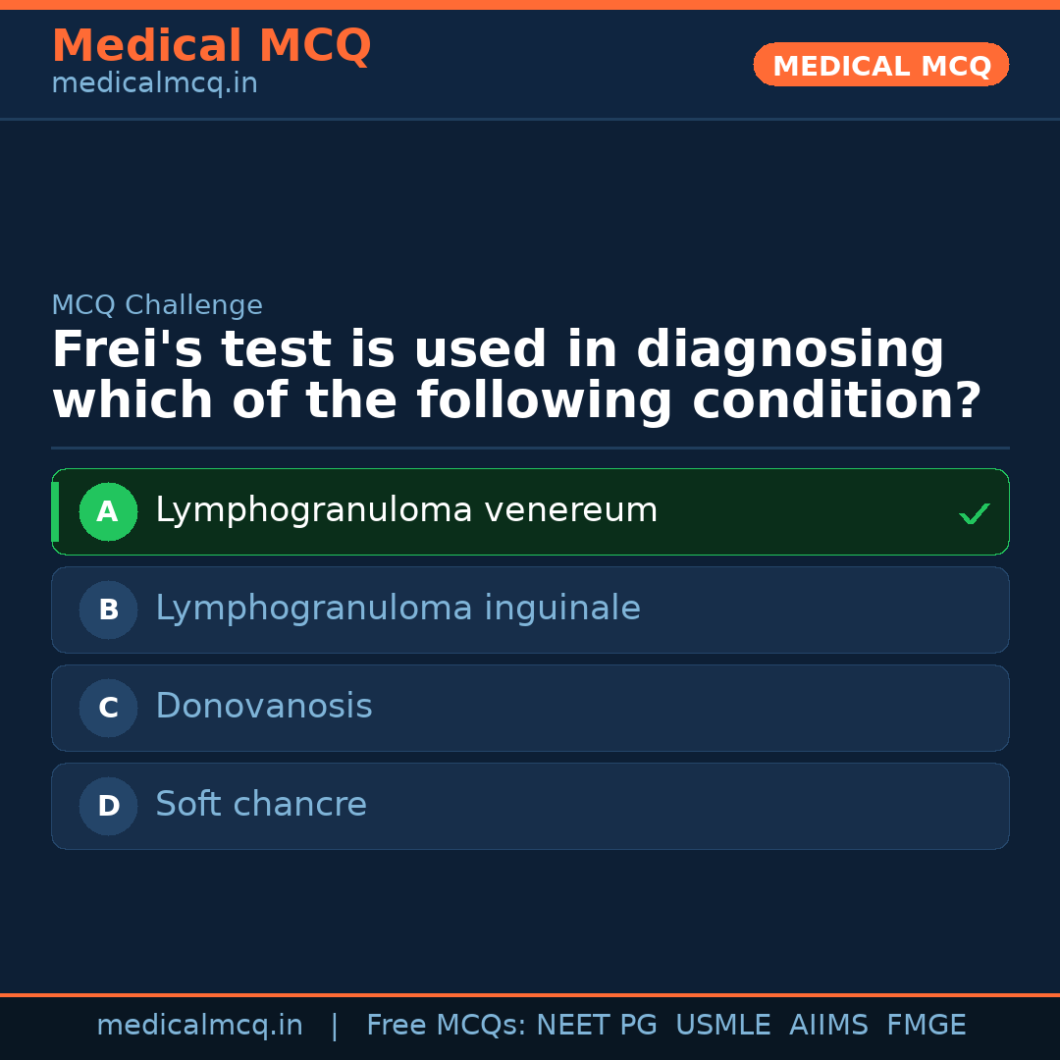The width and height of the screenshot is (1060, 1060).
Task: Click the Free MCQs label in the footer
Action: coord(447,1026)
